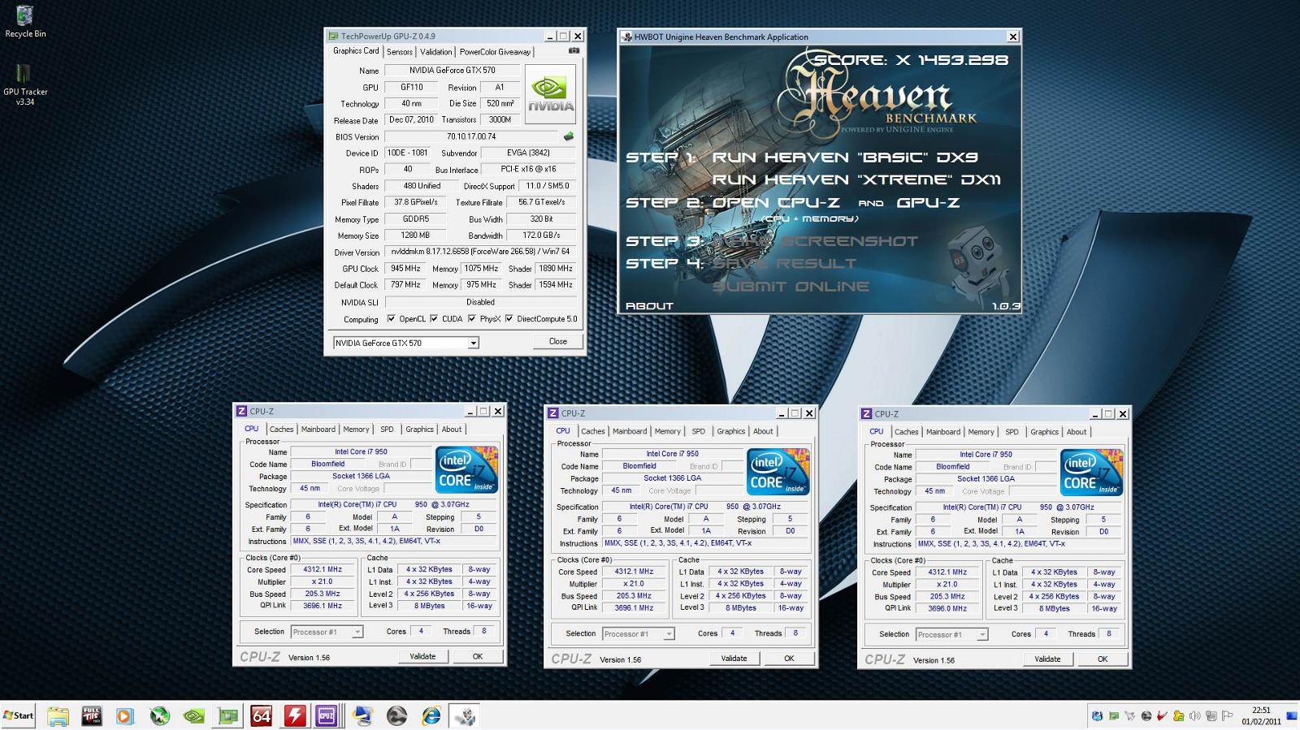The width and height of the screenshot is (1300, 730).
Task: Click OPEN CPU-Z in Heaven step 2
Action: point(775,203)
